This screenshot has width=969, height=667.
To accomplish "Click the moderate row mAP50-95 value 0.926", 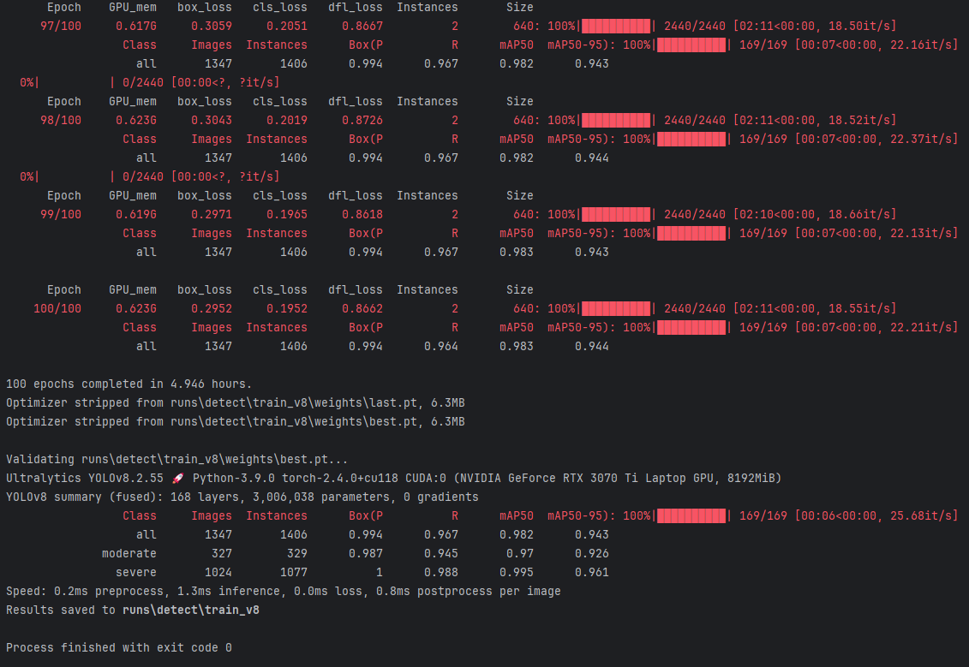I will click(x=592, y=553).
